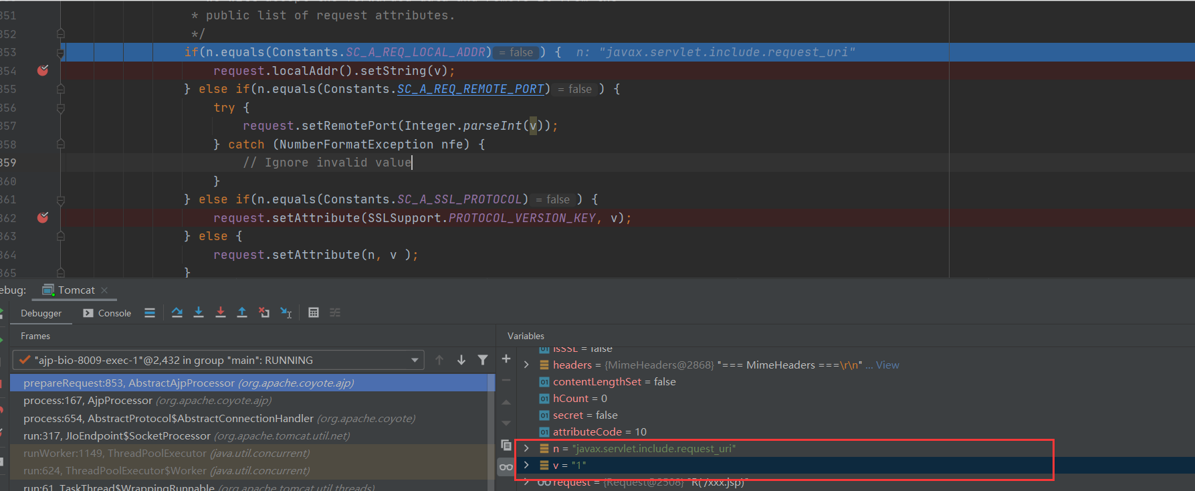Select the hCount = 0 variable
The image size is (1195, 491).
(x=855, y=398)
